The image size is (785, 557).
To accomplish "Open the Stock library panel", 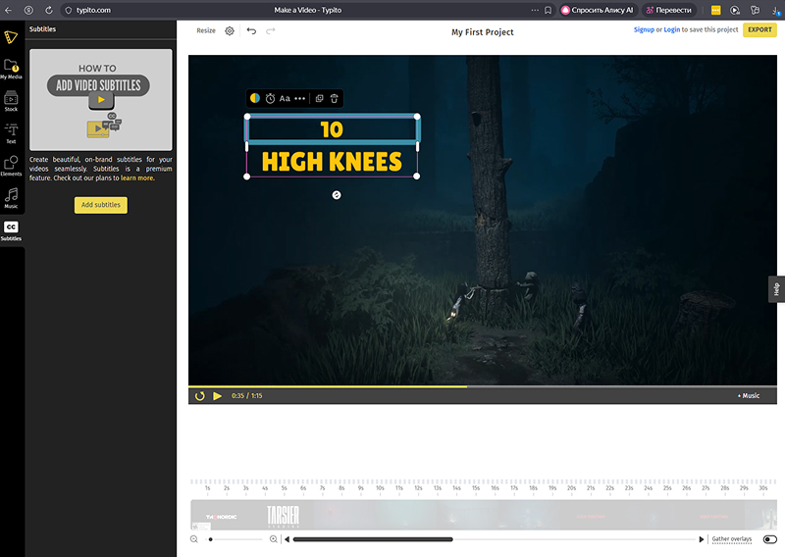I will [12, 100].
